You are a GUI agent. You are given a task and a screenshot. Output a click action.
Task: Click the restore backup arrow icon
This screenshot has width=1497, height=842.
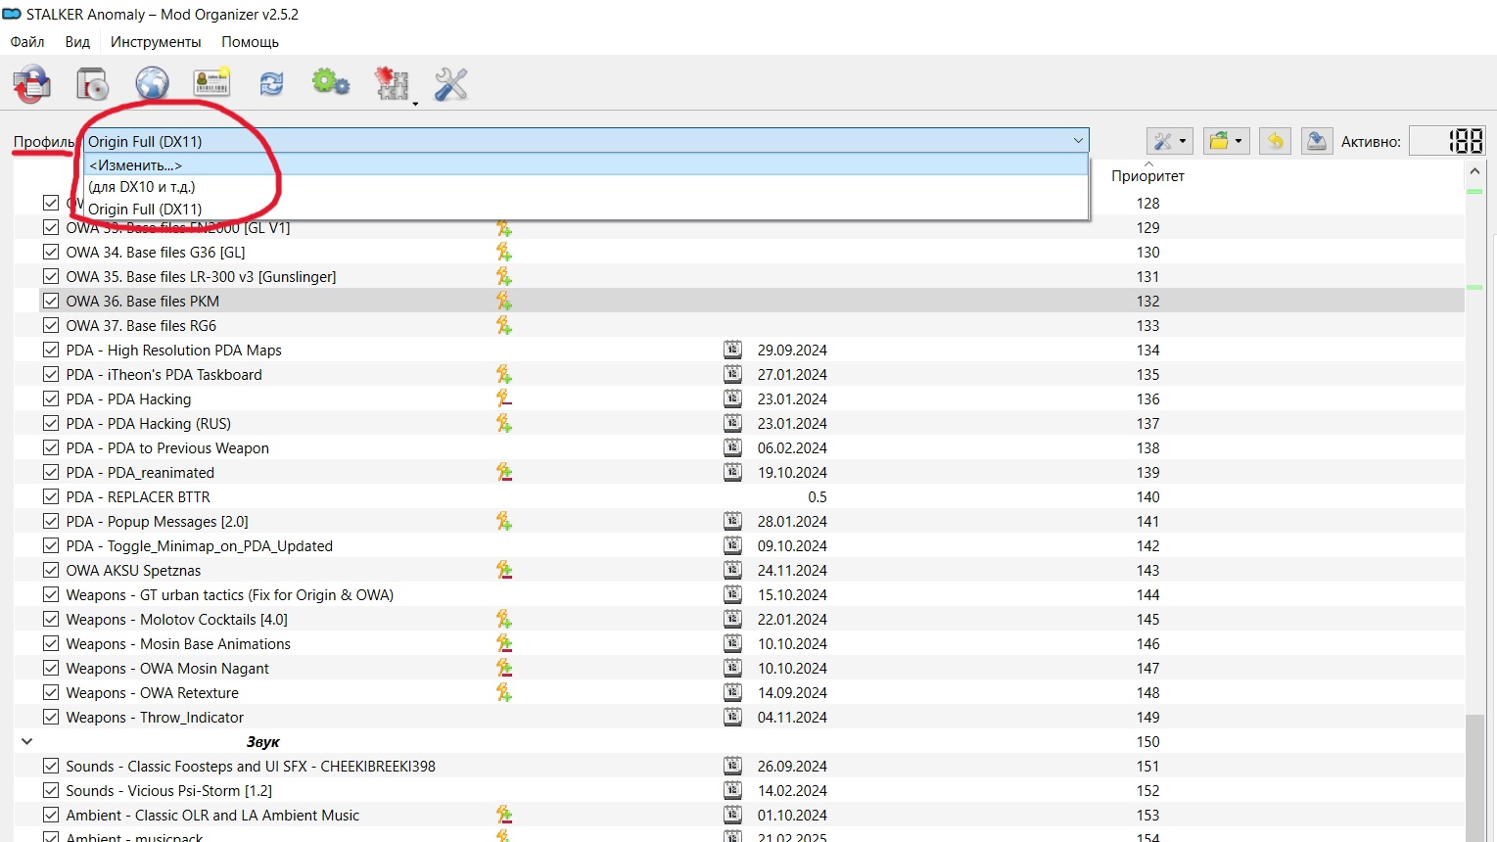pos(1275,141)
